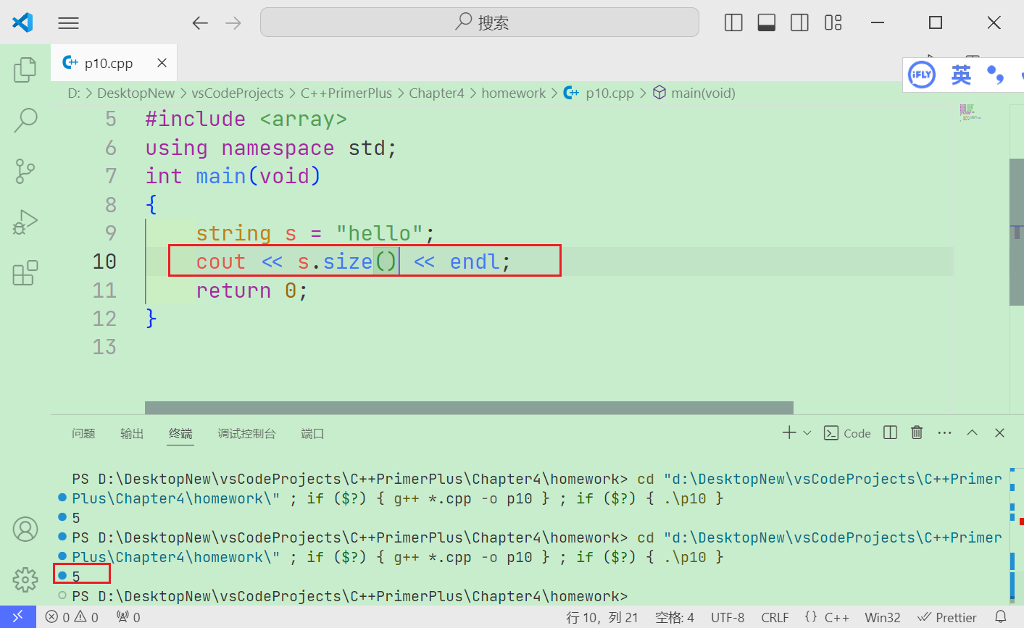1024x628 pixels.
Task: Toggle the 英 input language indicator
Action: click(961, 75)
